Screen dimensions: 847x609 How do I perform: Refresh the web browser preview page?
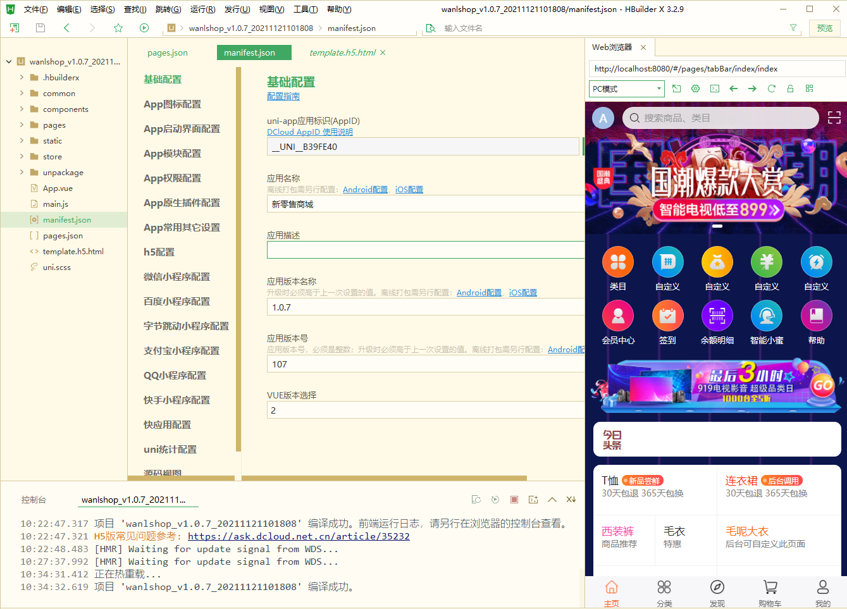pos(771,89)
